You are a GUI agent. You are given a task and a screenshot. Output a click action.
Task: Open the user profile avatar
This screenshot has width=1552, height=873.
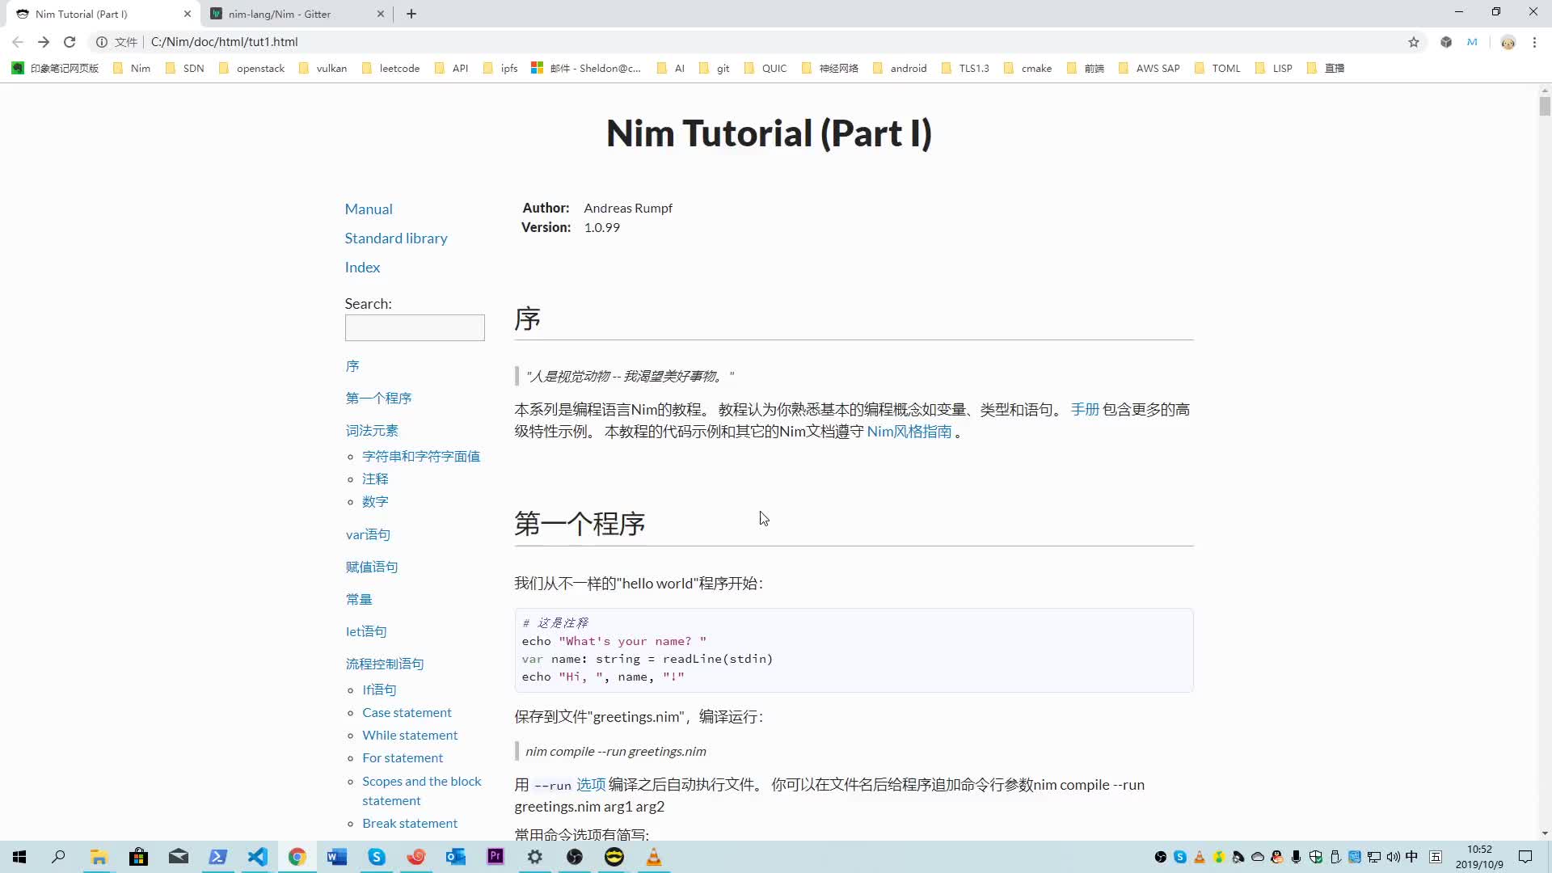click(x=1508, y=42)
